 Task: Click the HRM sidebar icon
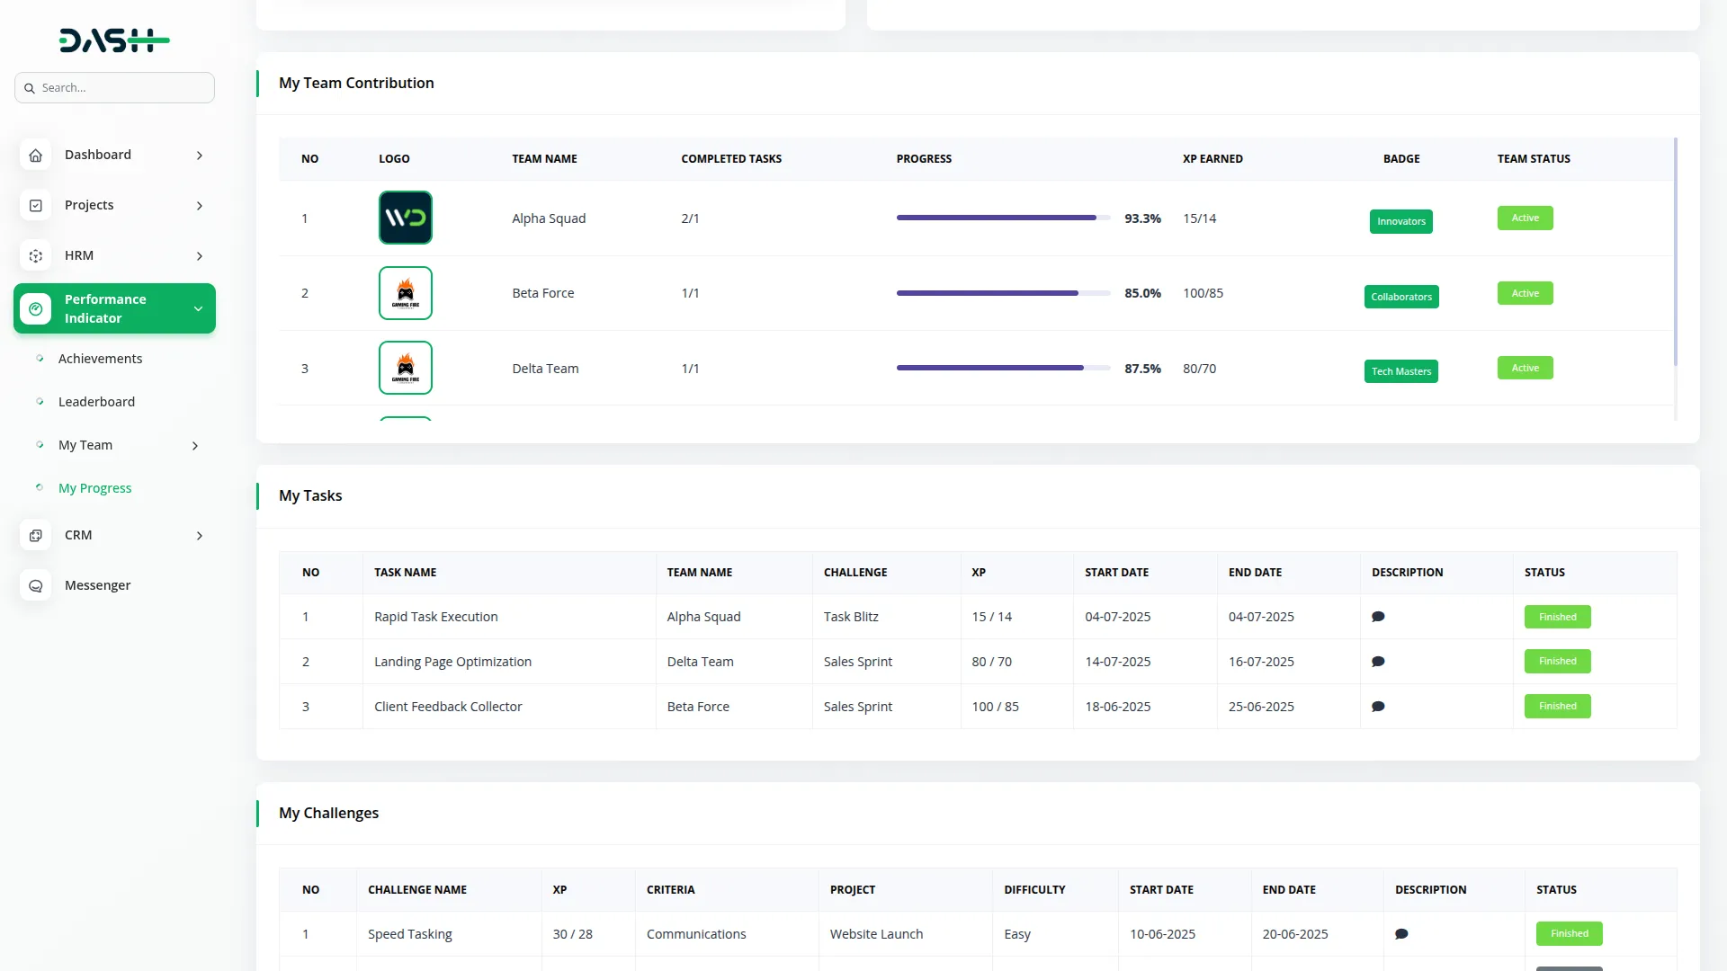pos(35,256)
